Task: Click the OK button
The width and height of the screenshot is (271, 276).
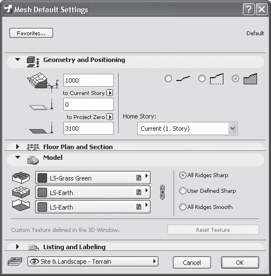Action: tap(240, 263)
